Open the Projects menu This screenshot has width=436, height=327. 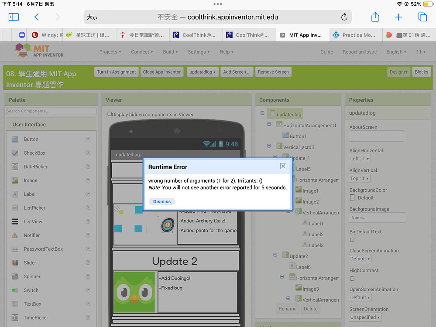click(110, 51)
